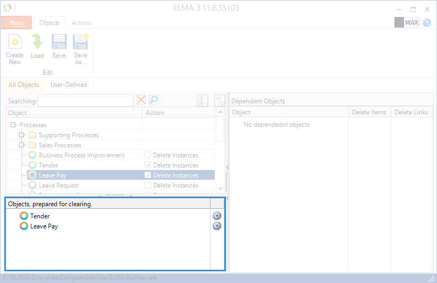
Task: Click the Searching text input field
Action: coord(85,101)
